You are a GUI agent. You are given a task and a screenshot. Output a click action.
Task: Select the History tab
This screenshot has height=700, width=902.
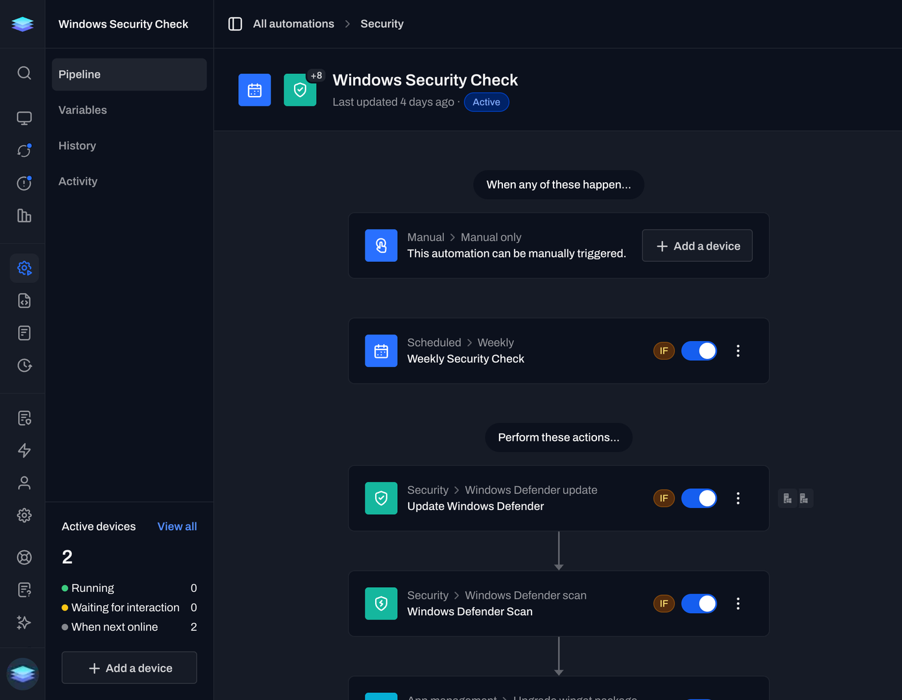click(129, 146)
